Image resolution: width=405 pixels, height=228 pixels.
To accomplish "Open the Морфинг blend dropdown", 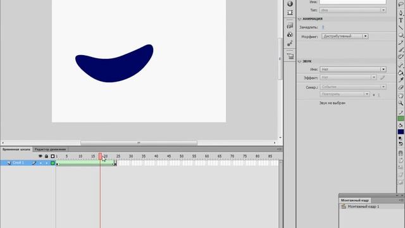I will (344, 36).
